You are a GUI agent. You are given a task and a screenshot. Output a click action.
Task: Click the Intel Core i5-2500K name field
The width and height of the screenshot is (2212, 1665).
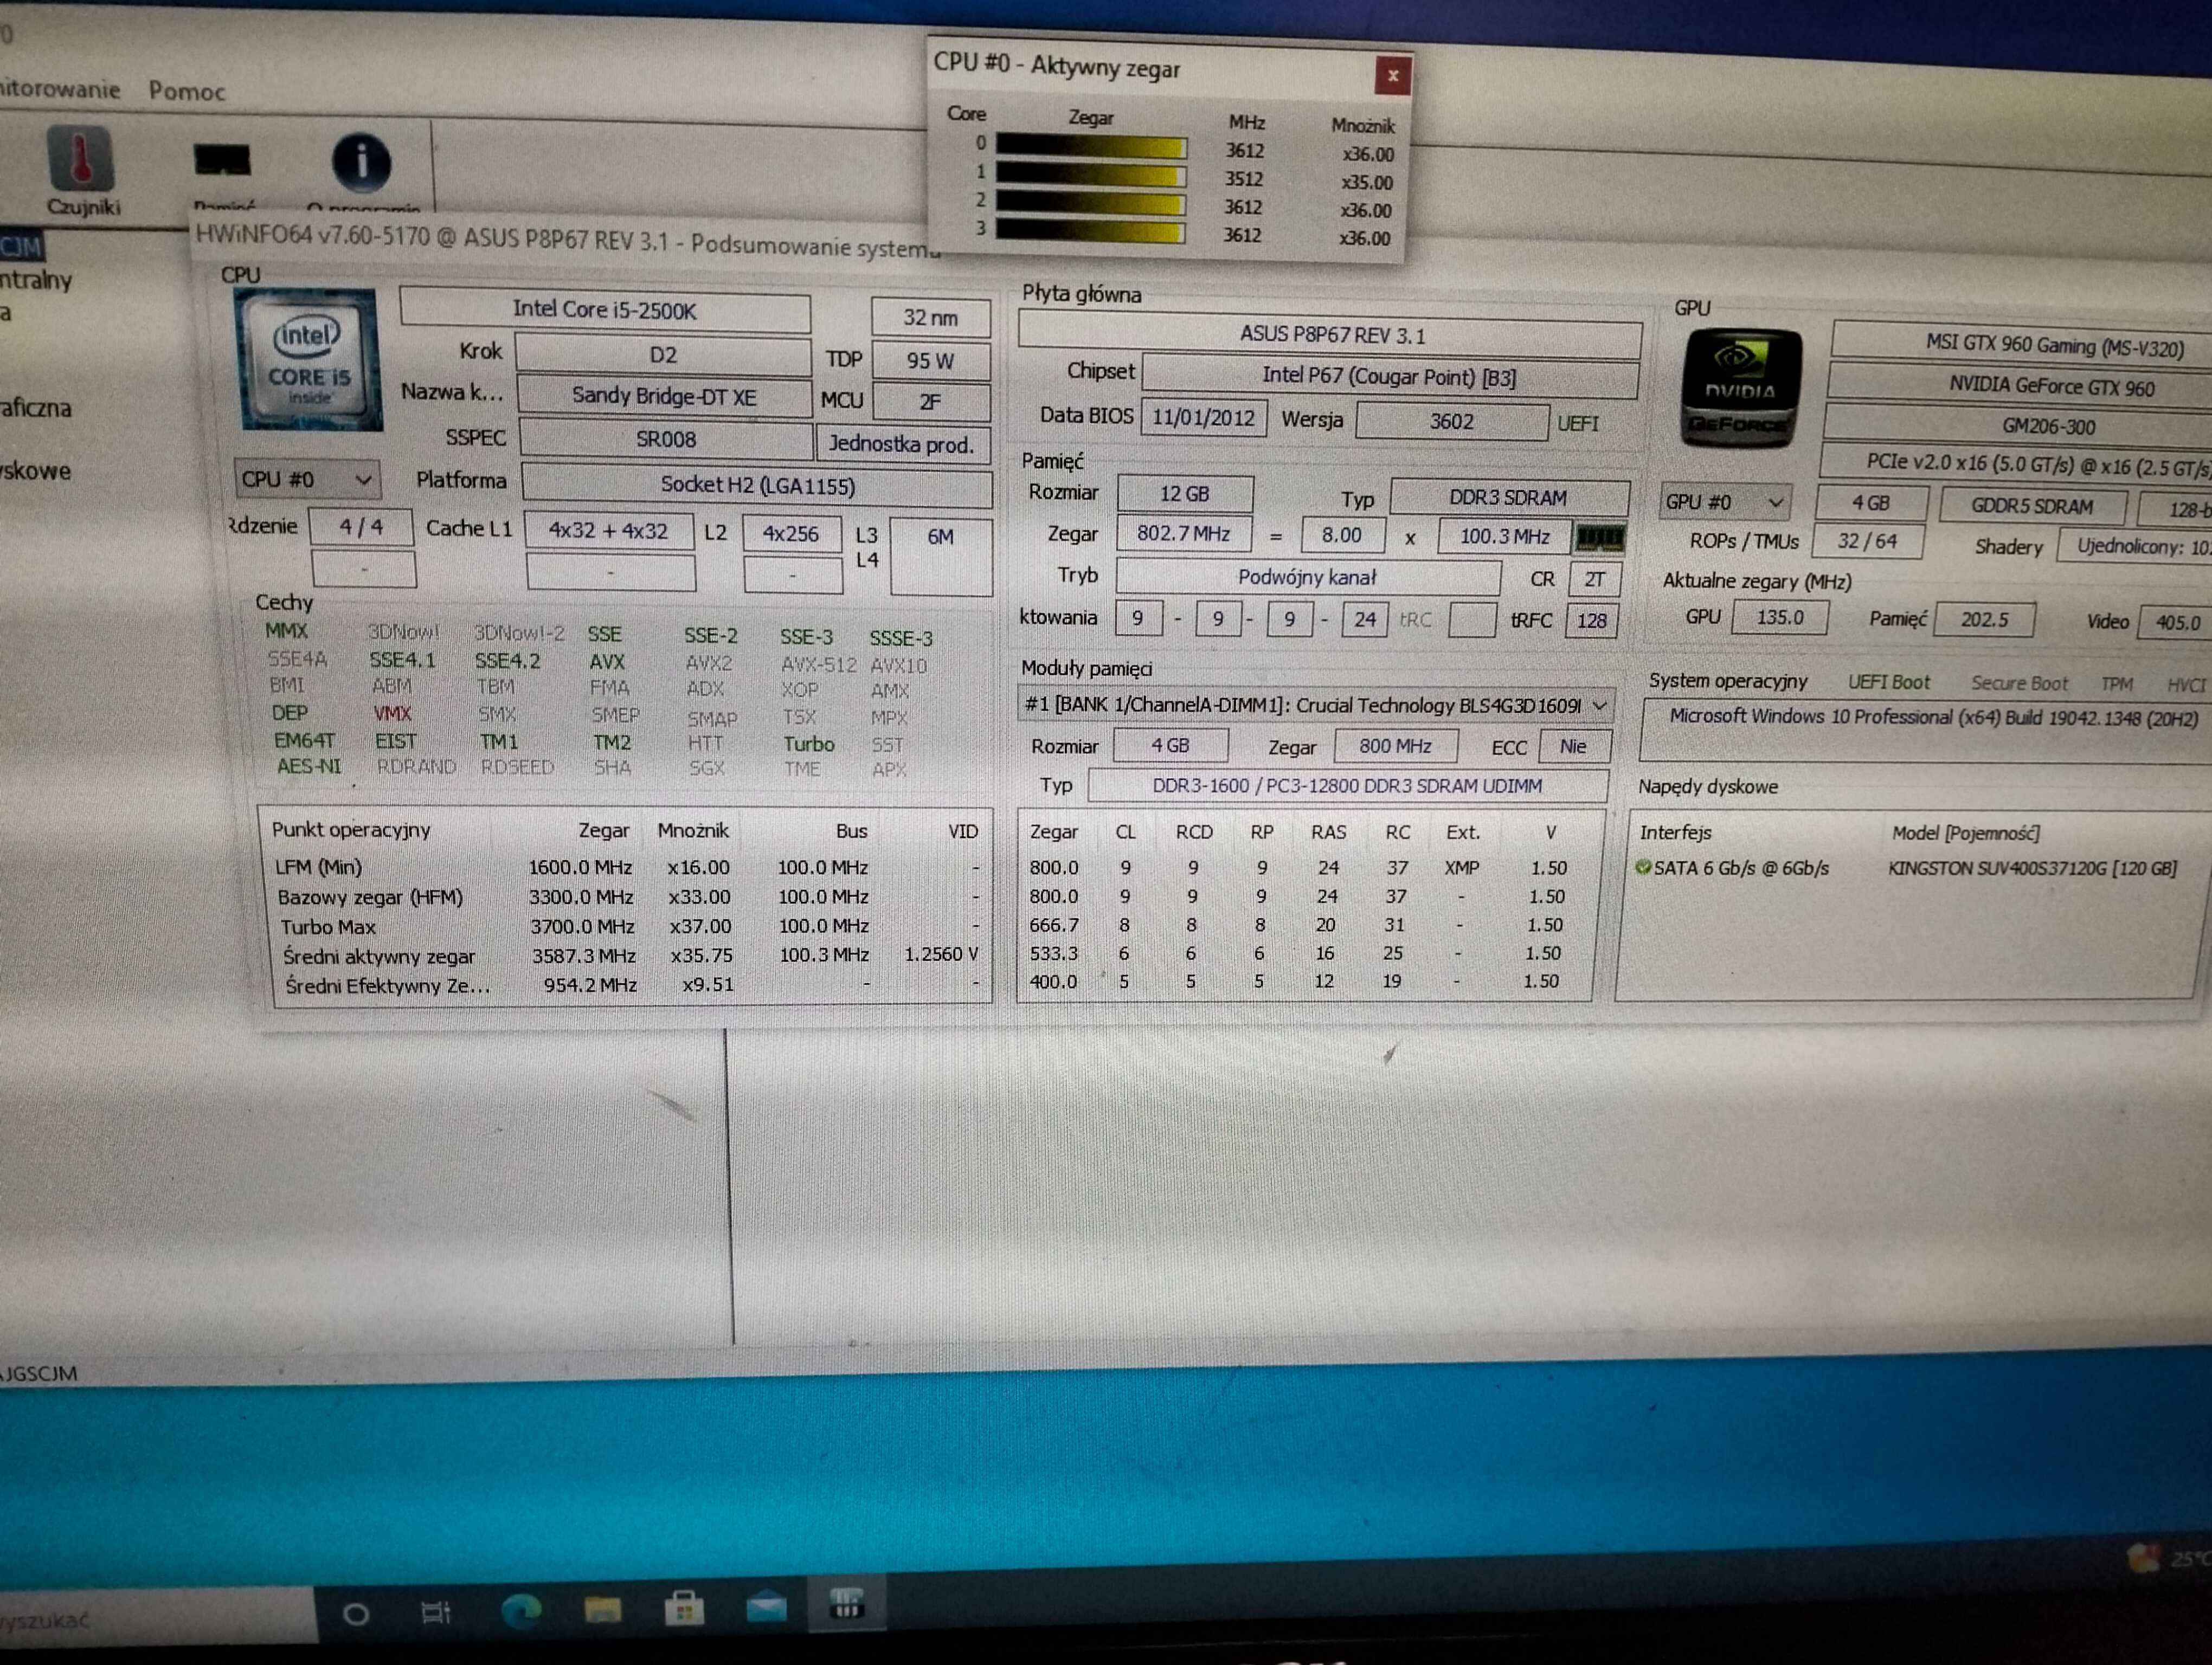[605, 310]
